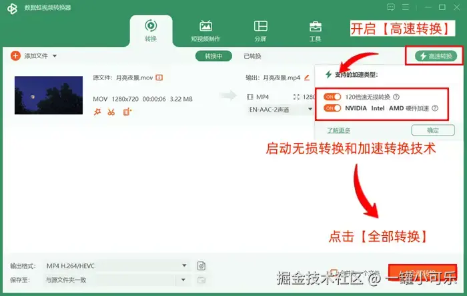Click the help icon next to 硬件加速
This screenshot has height=296, width=467.
click(x=435, y=108)
